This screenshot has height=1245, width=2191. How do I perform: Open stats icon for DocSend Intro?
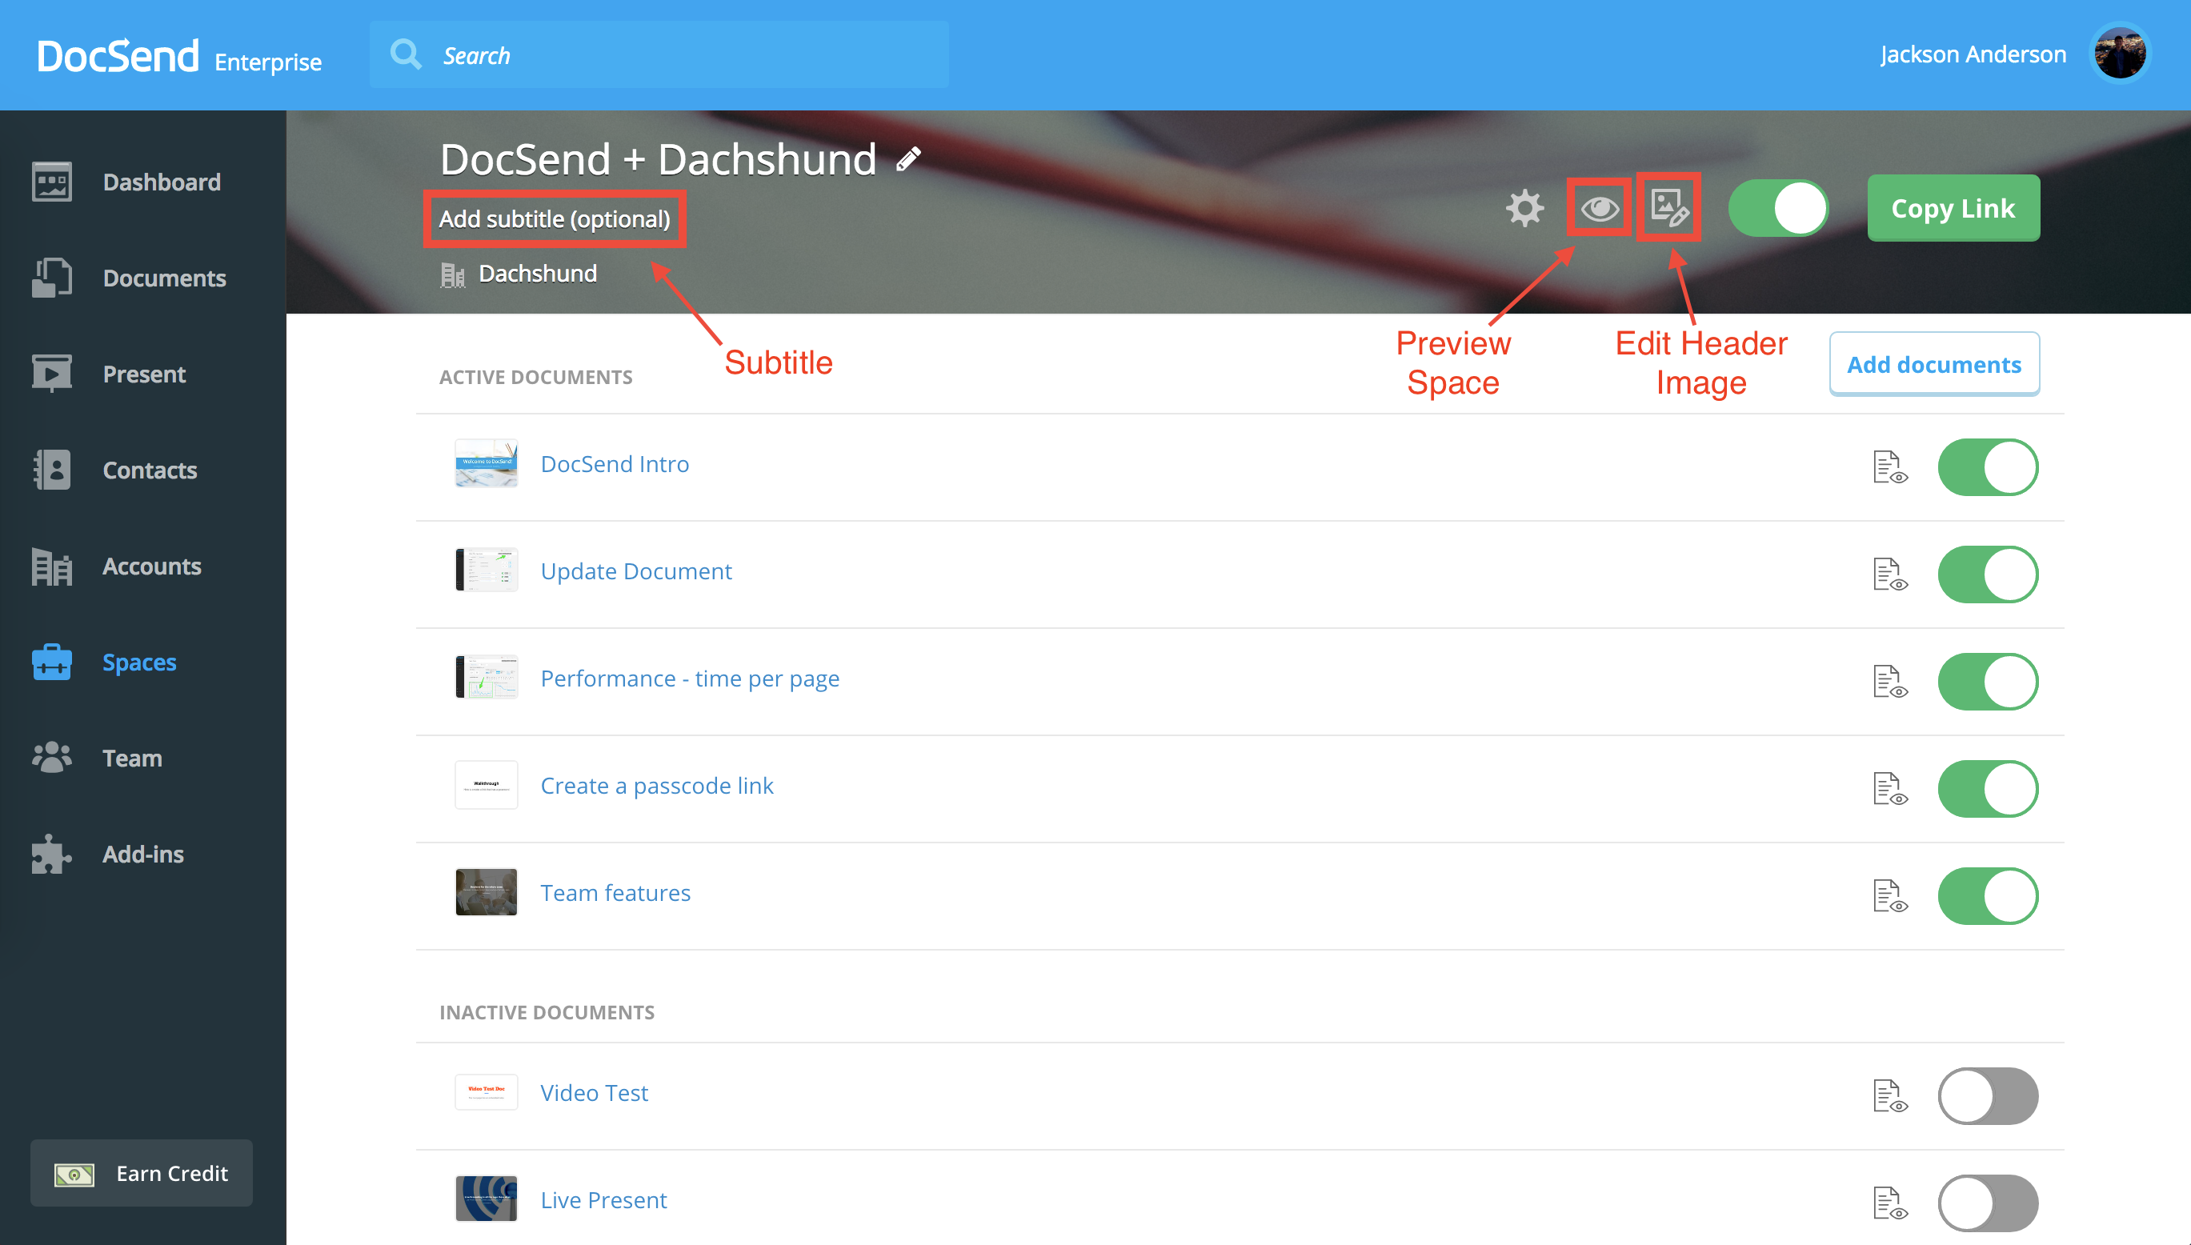(x=1889, y=467)
